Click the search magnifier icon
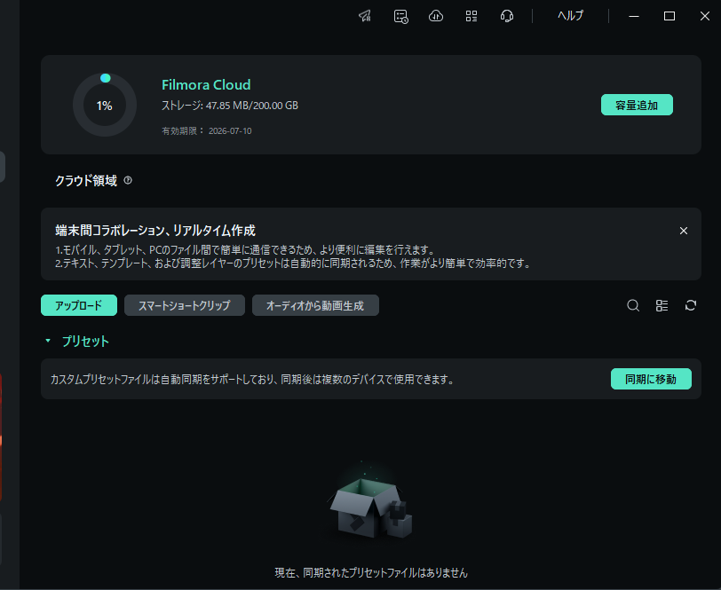721x590 pixels. click(x=633, y=305)
